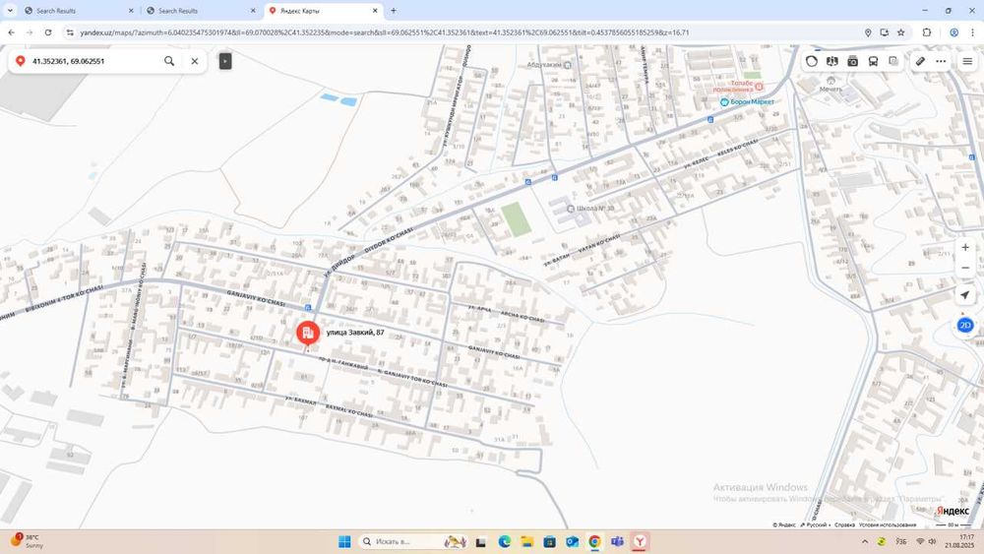
Task: Expand the collapsed side panel arrow
Action: click(225, 61)
